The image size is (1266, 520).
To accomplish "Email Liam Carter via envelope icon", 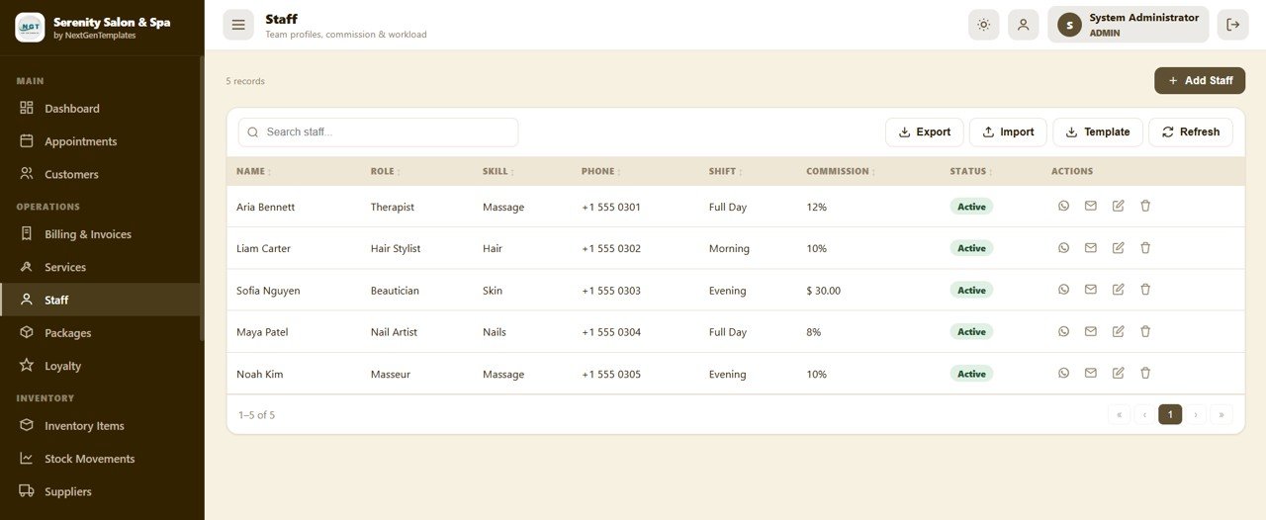I will (x=1091, y=247).
